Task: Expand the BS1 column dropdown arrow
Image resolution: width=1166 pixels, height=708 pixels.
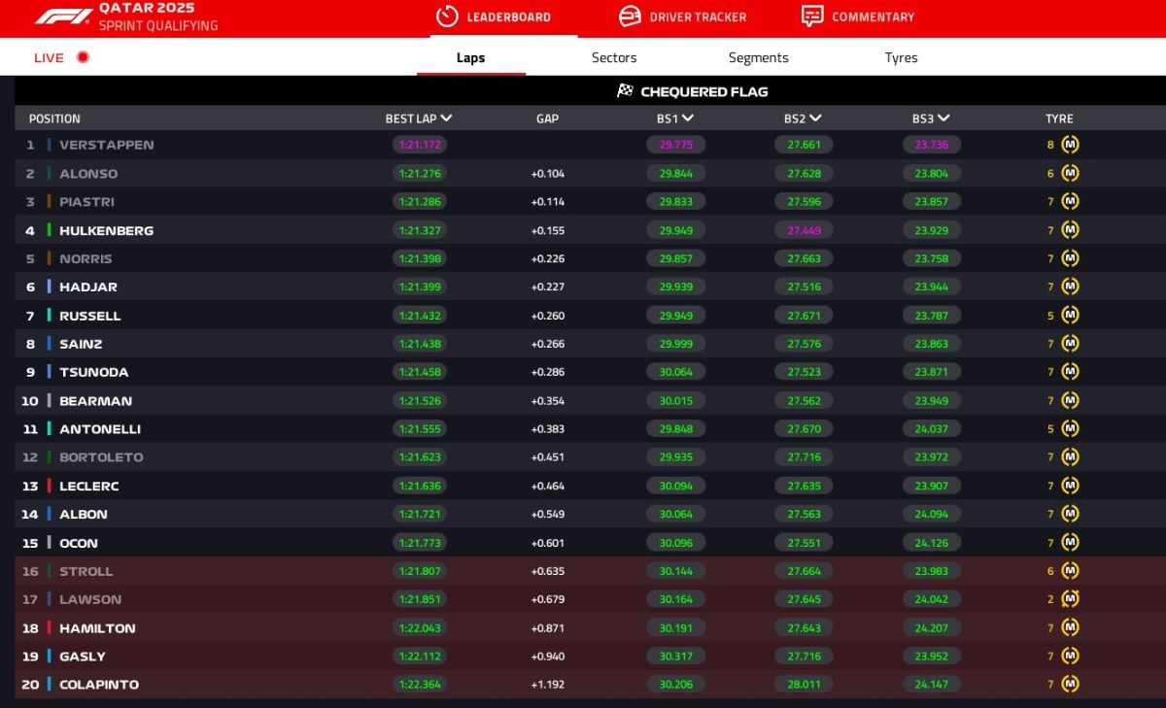Action: click(x=688, y=118)
